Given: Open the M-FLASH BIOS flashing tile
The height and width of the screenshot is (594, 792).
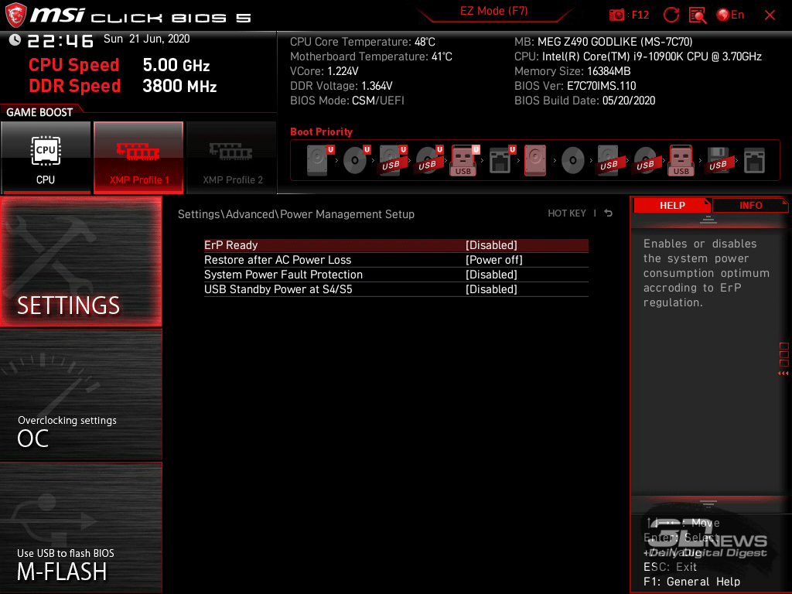Looking at the screenshot, I should coord(80,527).
